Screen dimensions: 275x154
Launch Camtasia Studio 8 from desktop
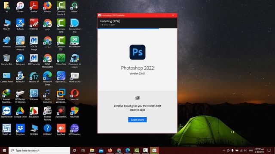tap(61, 8)
